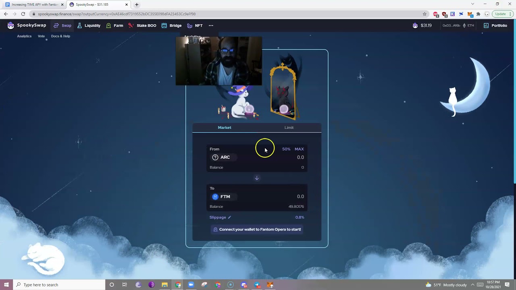Click the SpookySwap logo
516x290 pixels.
pos(27,25)
